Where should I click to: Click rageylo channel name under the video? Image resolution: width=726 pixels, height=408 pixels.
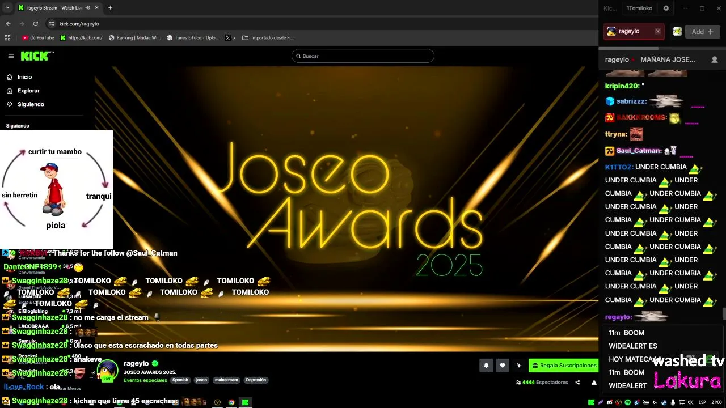(x=136, y=363)
